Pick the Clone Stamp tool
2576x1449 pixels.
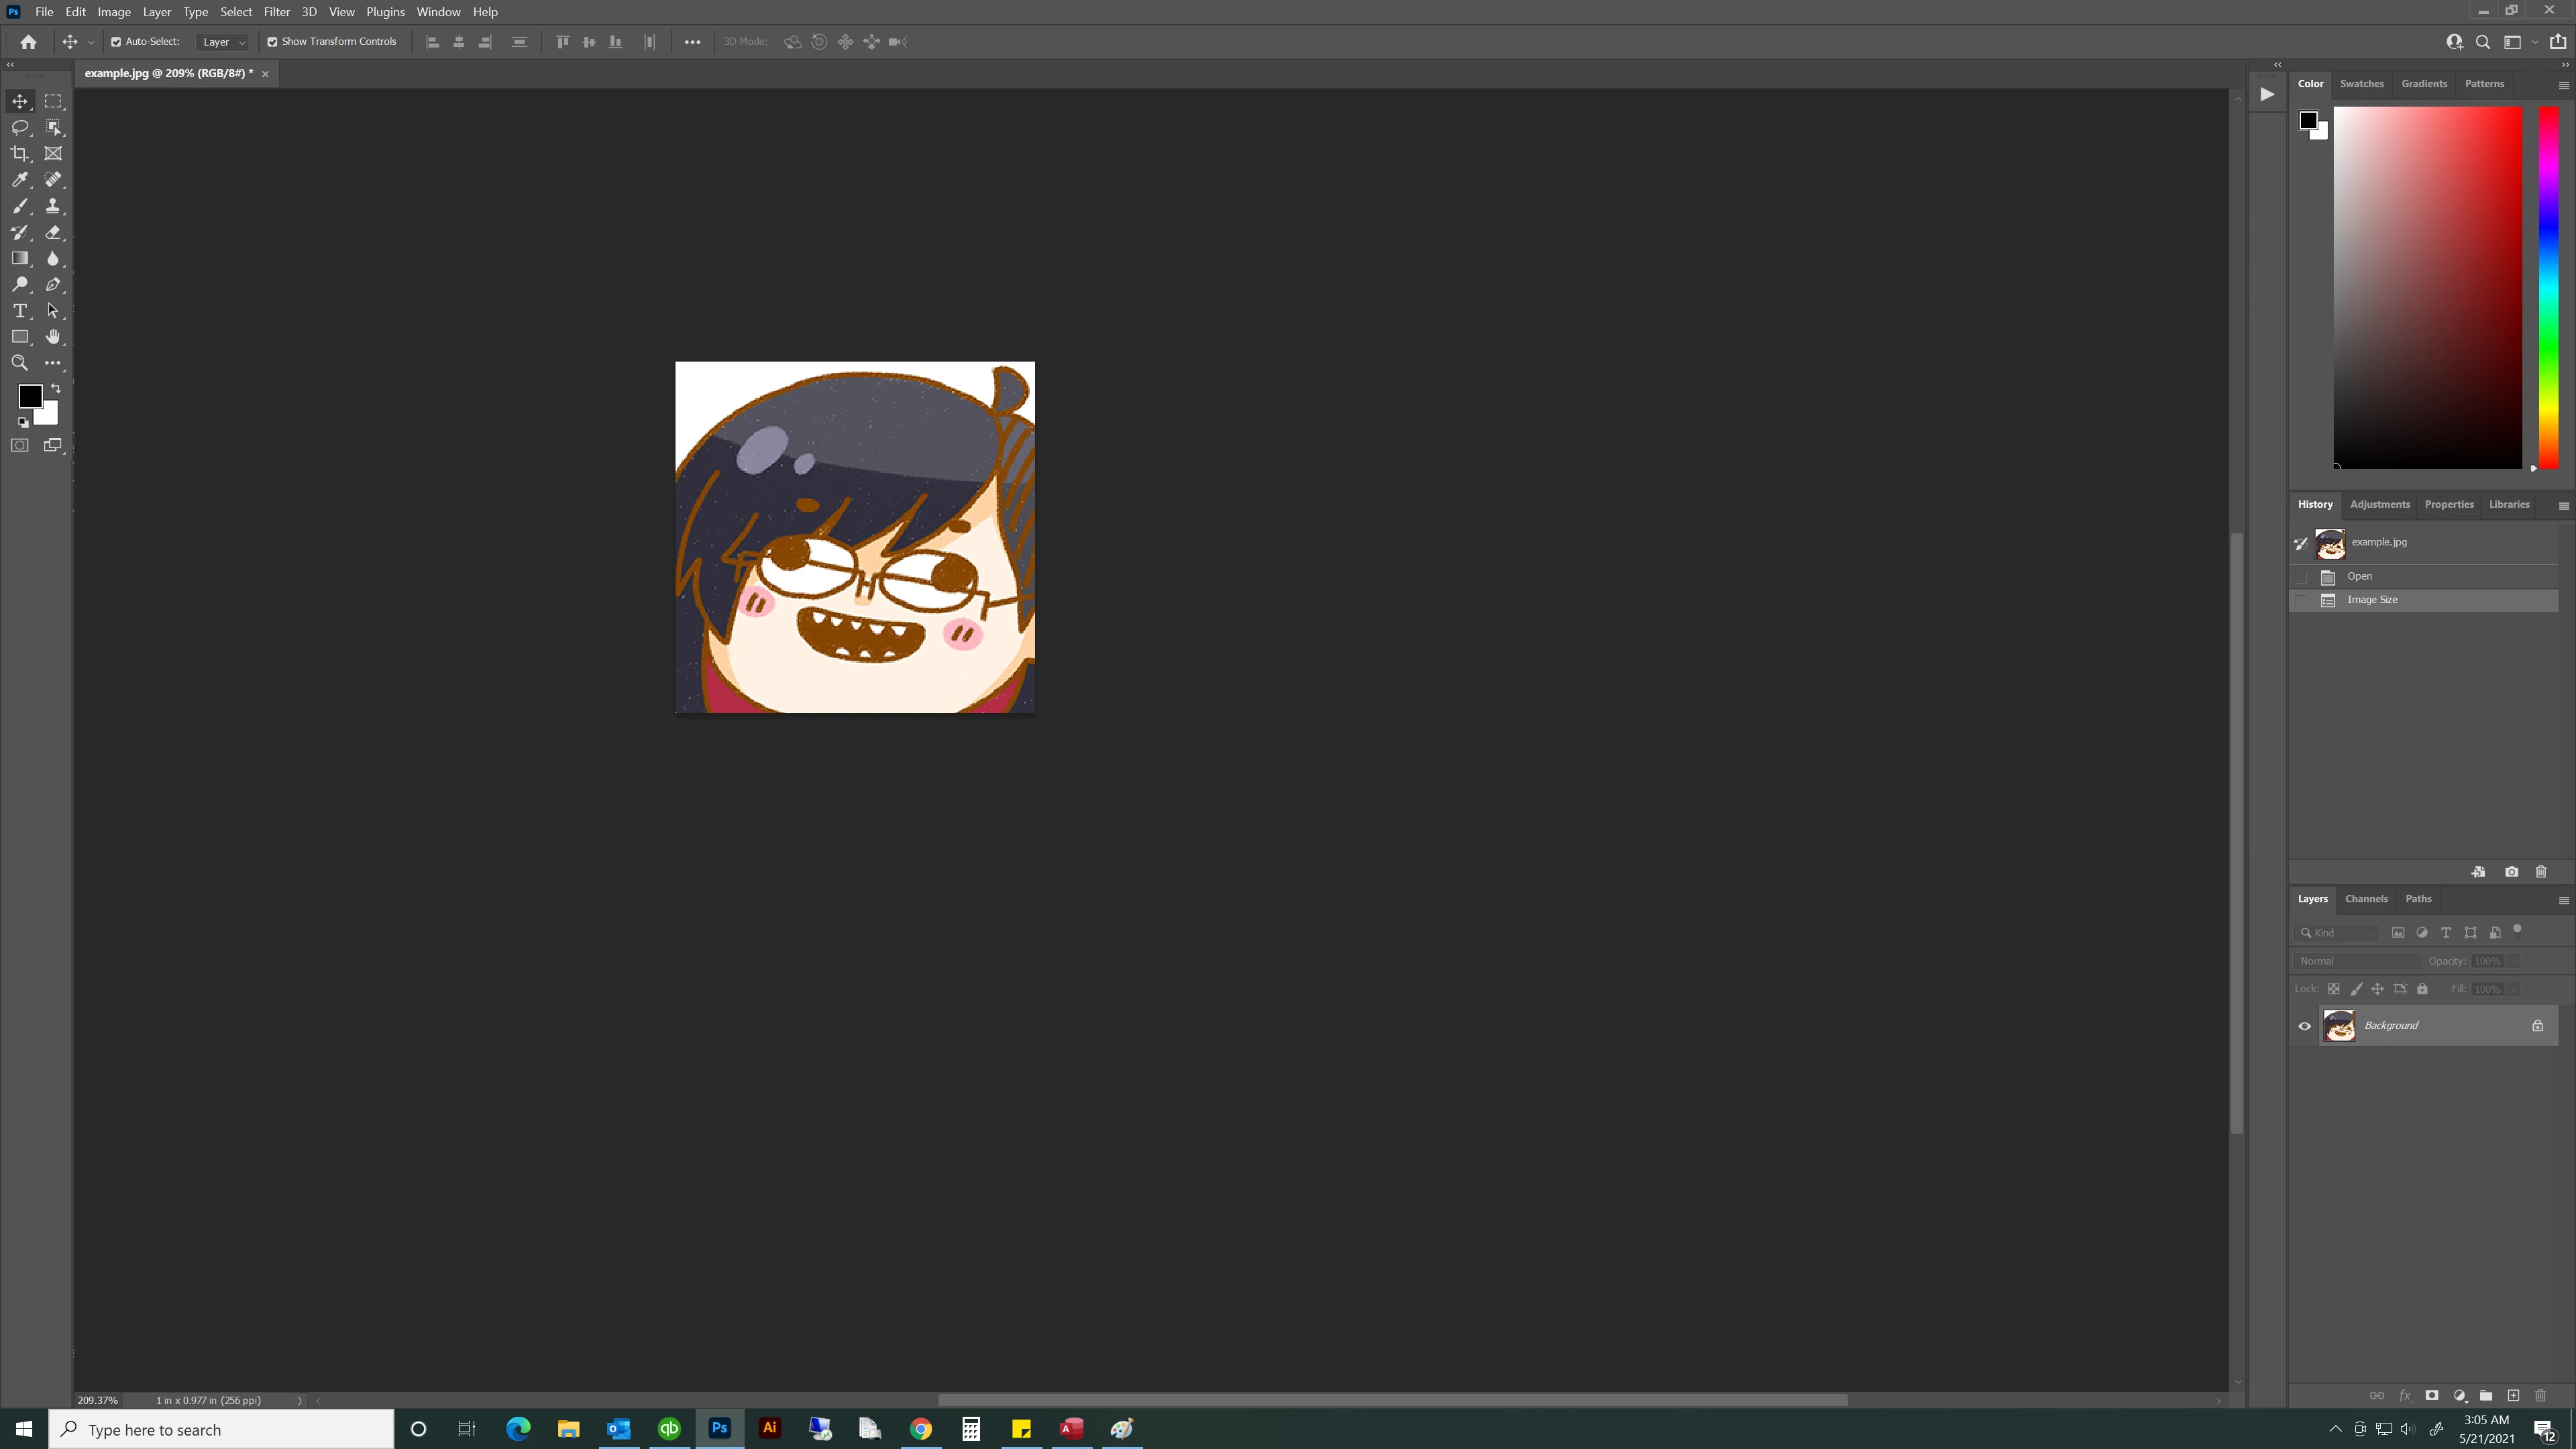click(x=53, y=206)
